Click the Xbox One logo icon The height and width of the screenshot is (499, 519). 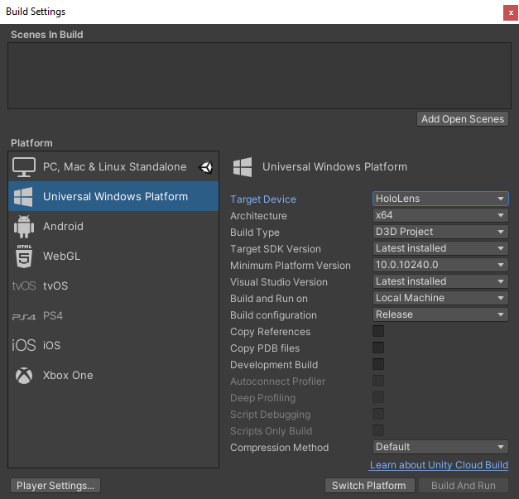(24, 376)
